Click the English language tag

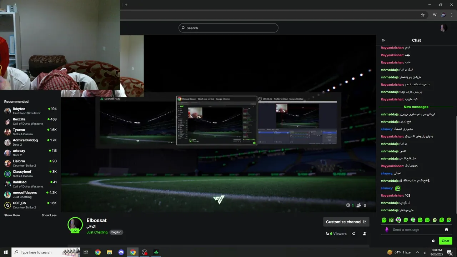click(116, 232)
